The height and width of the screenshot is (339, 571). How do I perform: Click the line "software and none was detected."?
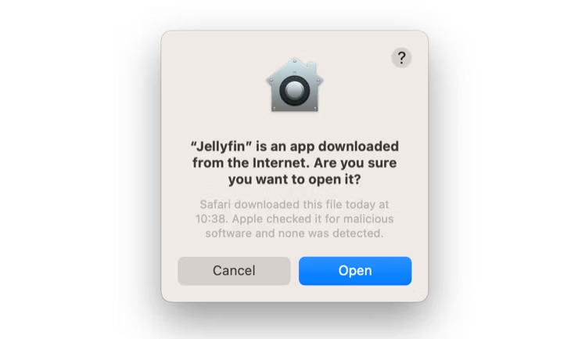295,233
